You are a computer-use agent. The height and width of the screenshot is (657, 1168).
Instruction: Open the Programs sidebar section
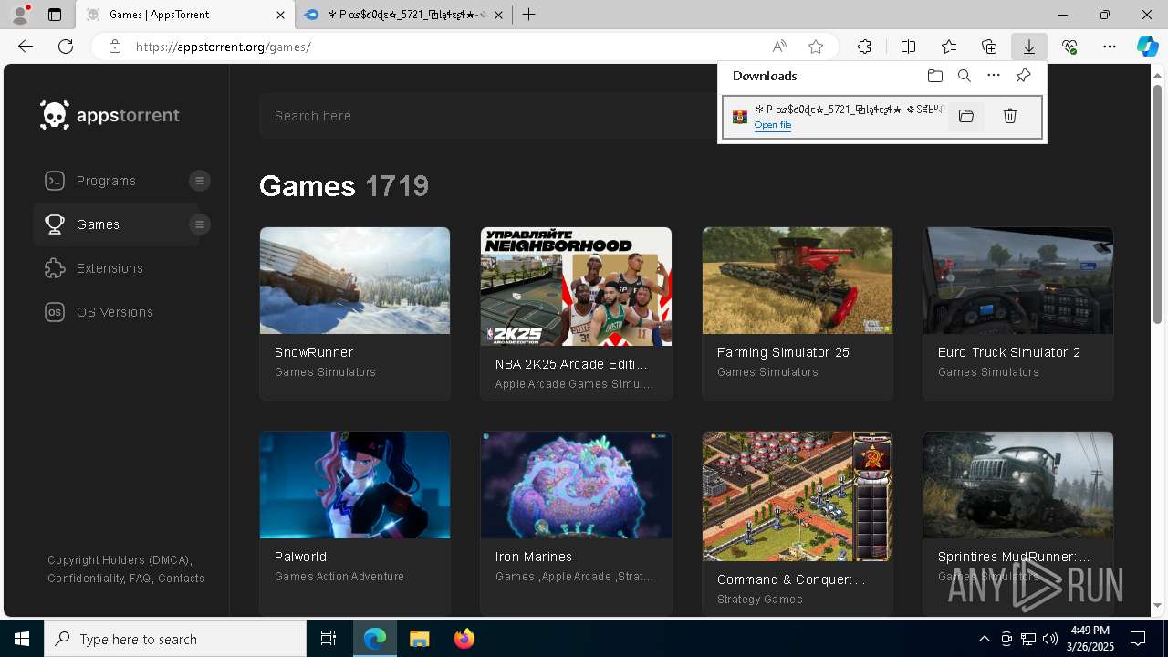point(106,181)
